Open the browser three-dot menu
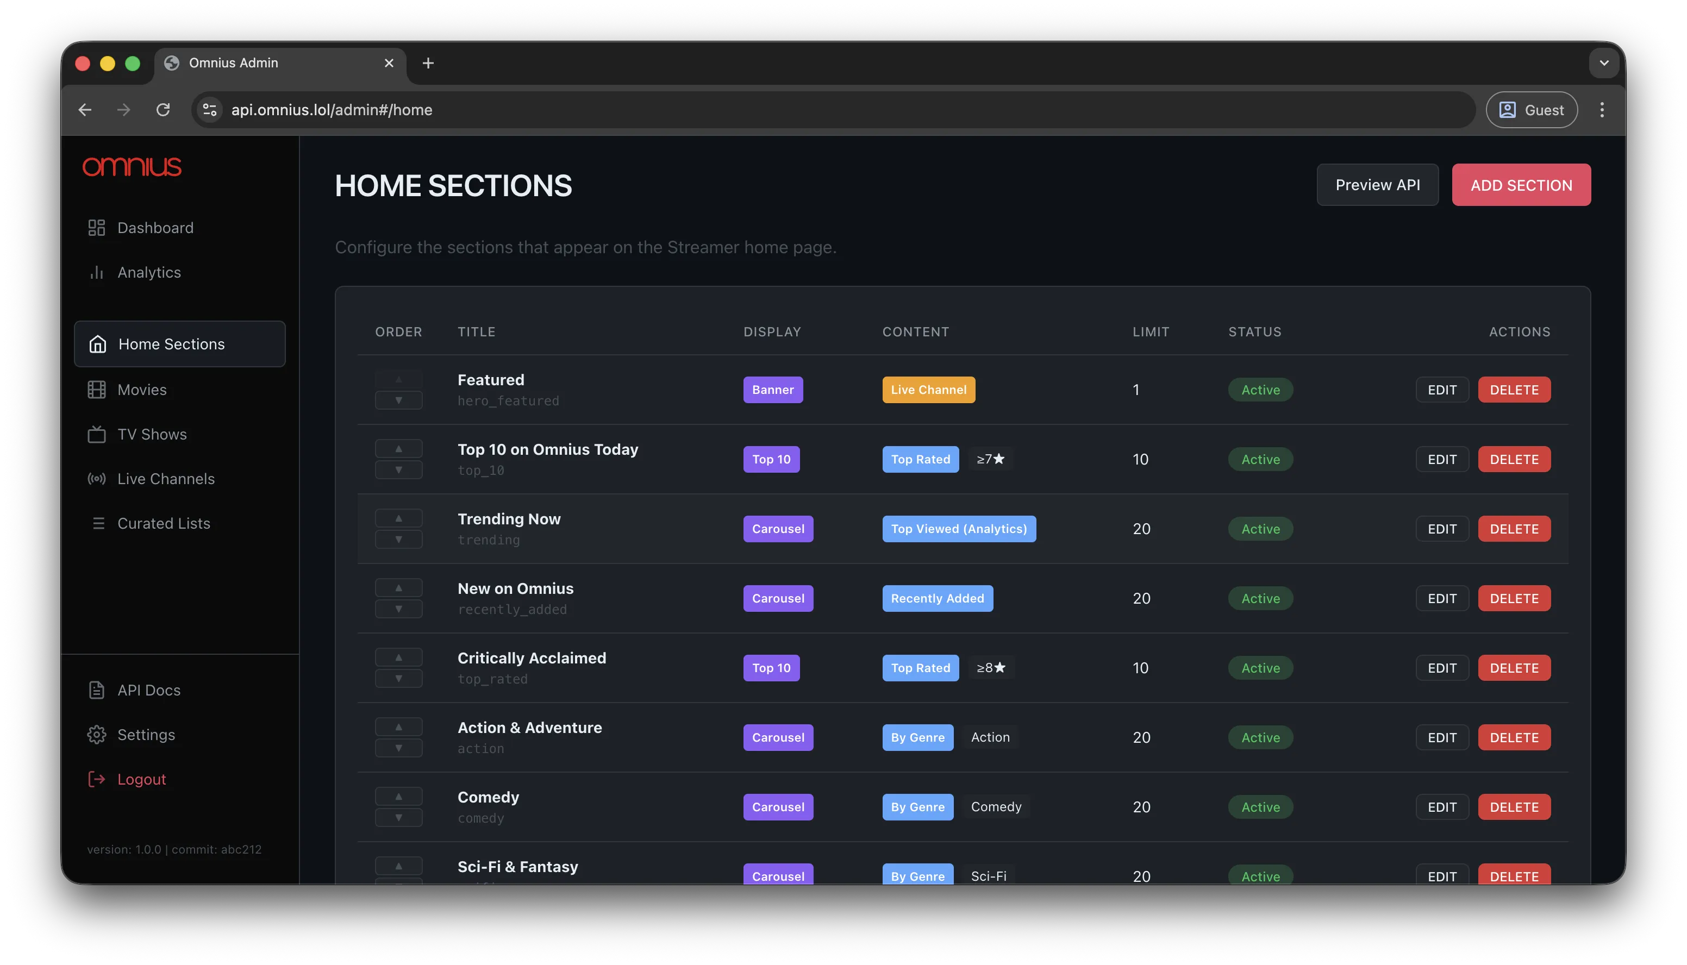This screenshot has width=1687, height=965. [x=1603, y=109]
